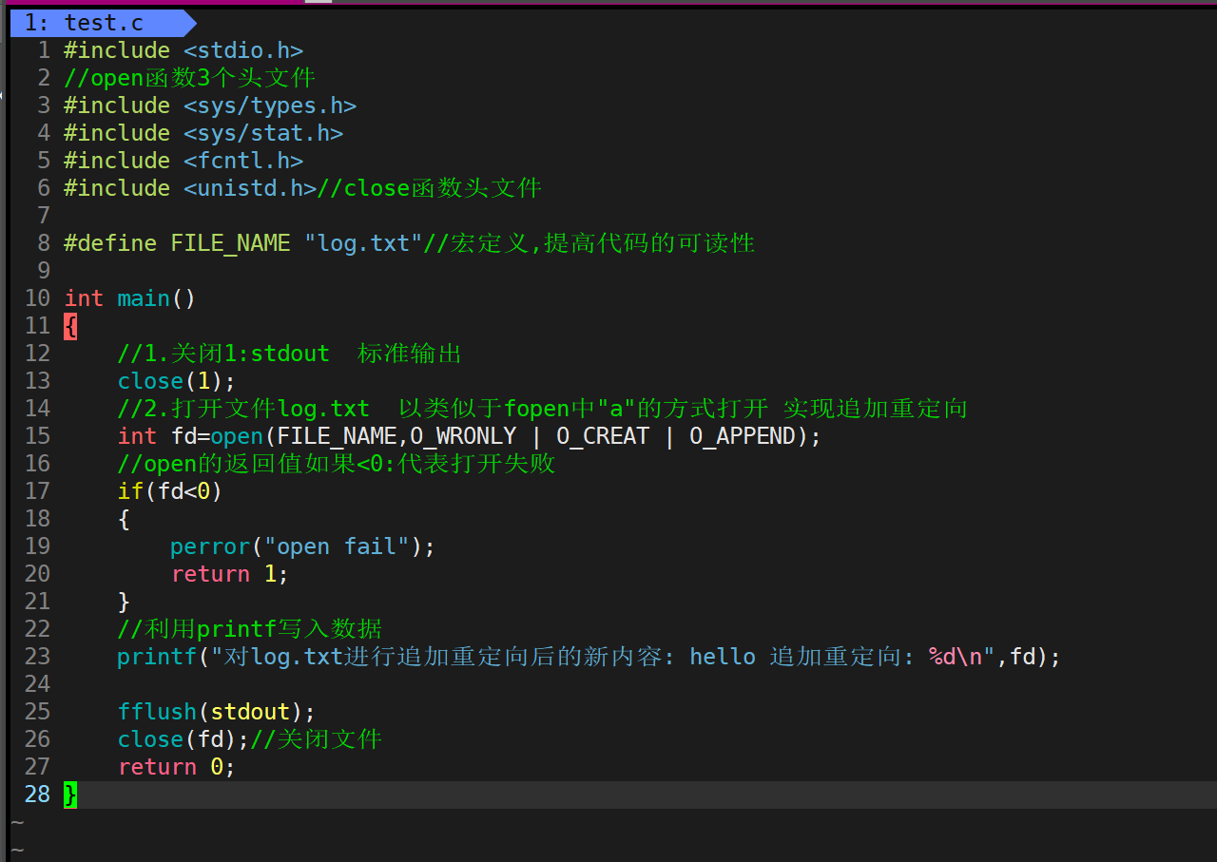
Task: Click line number 10 in the gutter
Action: pos(37,298)
